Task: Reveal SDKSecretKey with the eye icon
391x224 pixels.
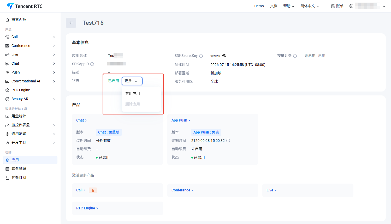Action: point(224,56)
